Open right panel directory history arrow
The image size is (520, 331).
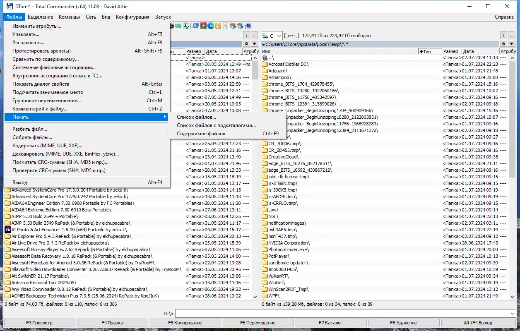coord(511,44)
